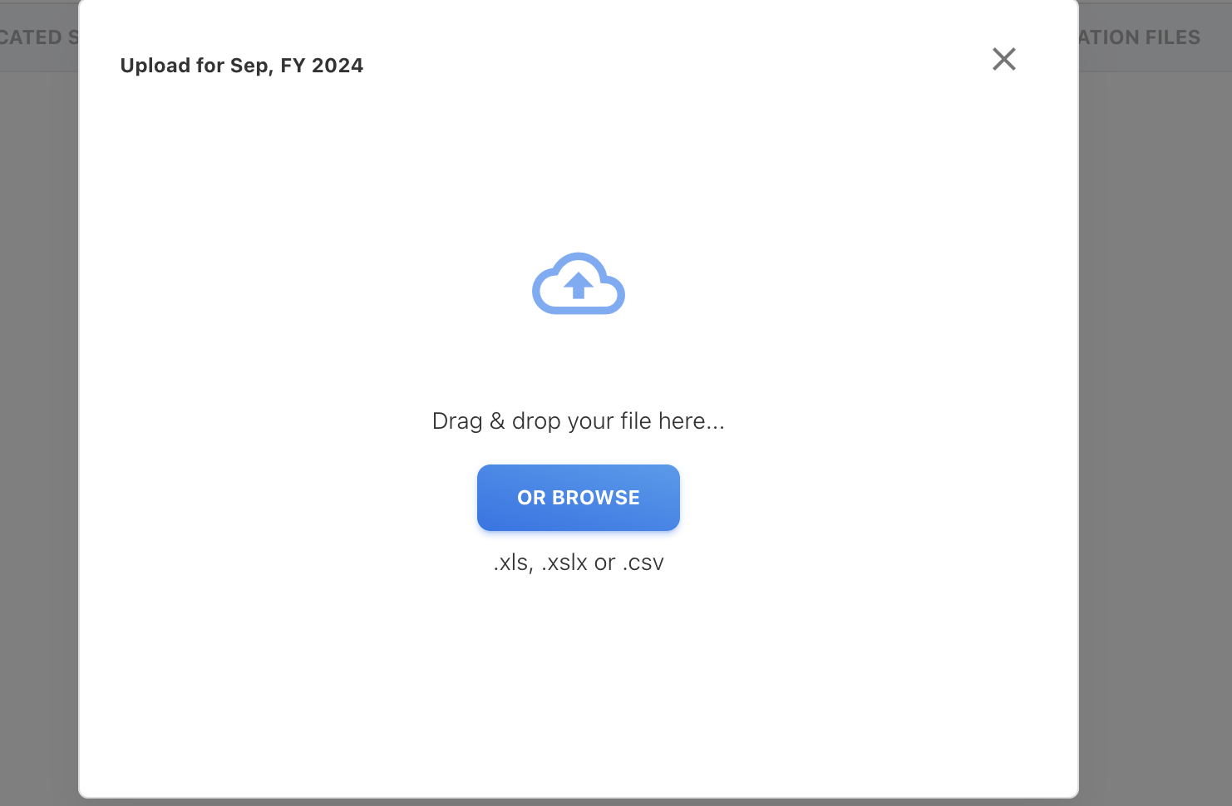This screenshot has height=806, width=1232.
Task: Click ".csv" in the supported formats line
Action: click(x=643, y=563)
